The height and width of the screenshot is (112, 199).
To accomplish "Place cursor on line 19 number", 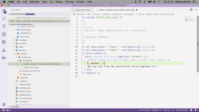I will [x=76, y=76].
